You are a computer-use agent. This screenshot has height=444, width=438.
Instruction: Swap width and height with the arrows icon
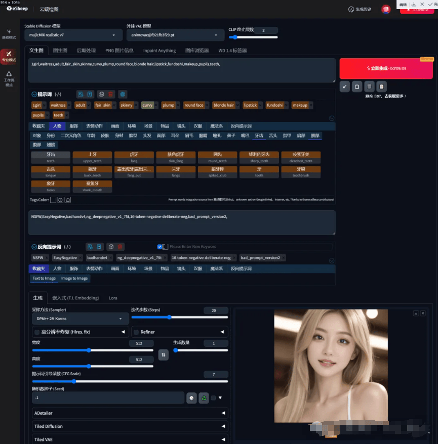tap(163, 356)
